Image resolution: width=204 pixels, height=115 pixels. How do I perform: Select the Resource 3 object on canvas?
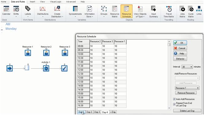click(65, 53)
